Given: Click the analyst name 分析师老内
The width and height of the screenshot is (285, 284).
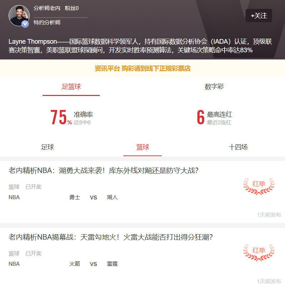Looking at the screenshot, I should (47, 8).
